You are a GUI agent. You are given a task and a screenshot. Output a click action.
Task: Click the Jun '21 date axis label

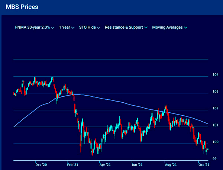pos(137,164)
